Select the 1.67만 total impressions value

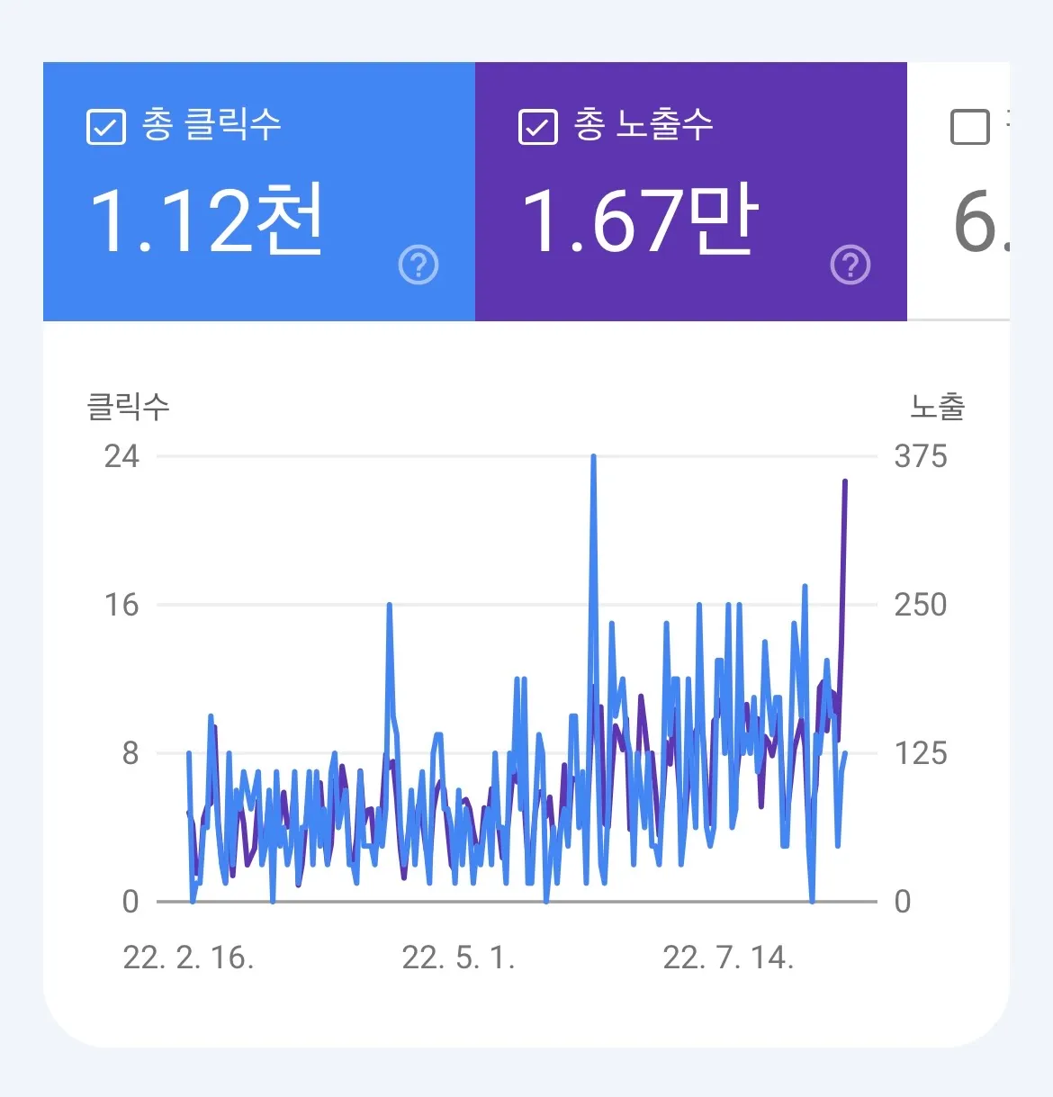pyautogui.click(x=640, y=220)
